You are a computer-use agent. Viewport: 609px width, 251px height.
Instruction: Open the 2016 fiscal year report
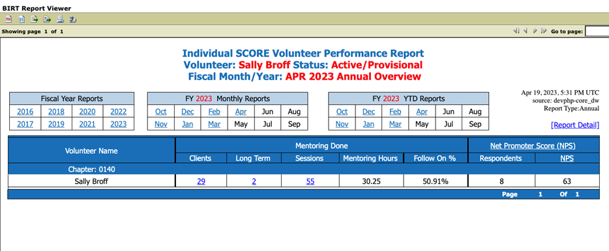point(25,112)
